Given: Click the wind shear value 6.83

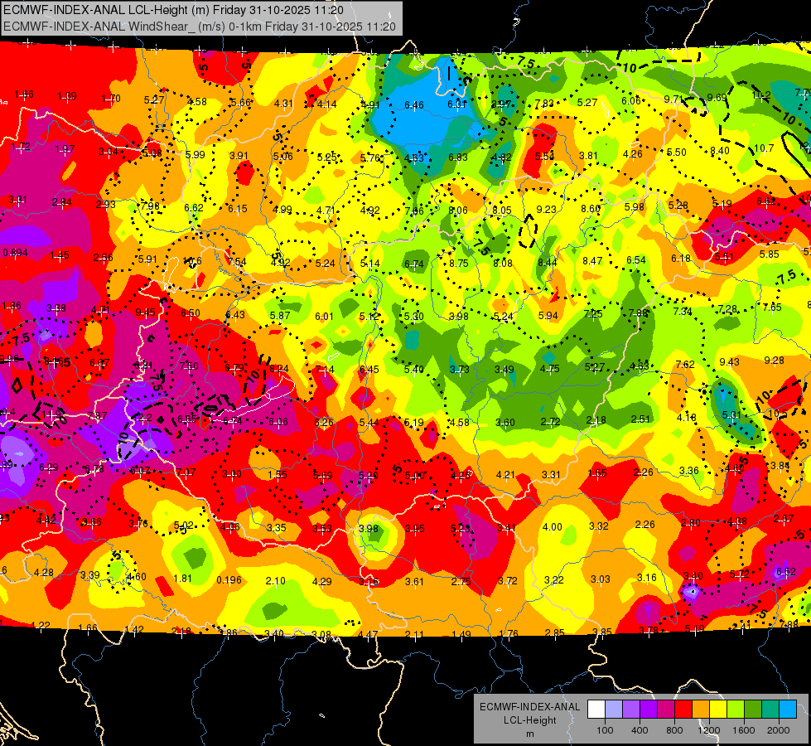Looking at the screenshot, I should [458, 157].
